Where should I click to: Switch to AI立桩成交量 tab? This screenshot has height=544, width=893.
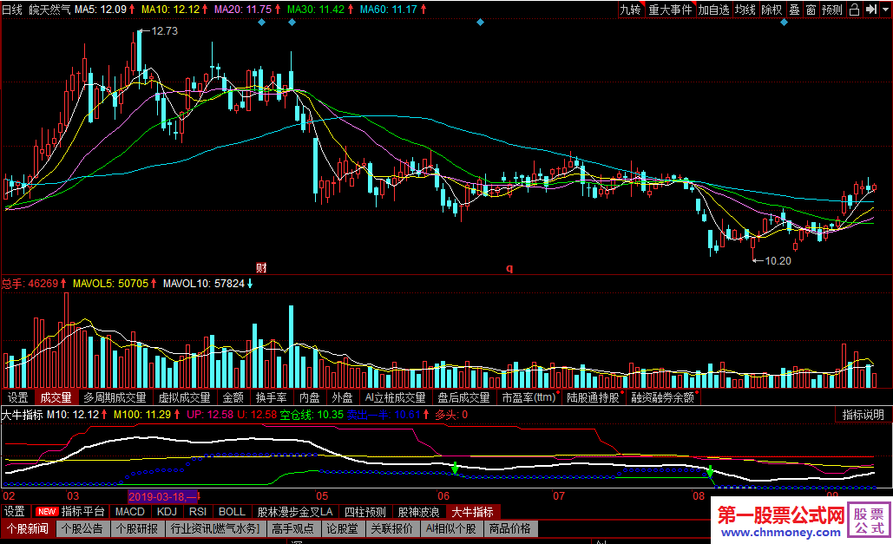(395, 397)
